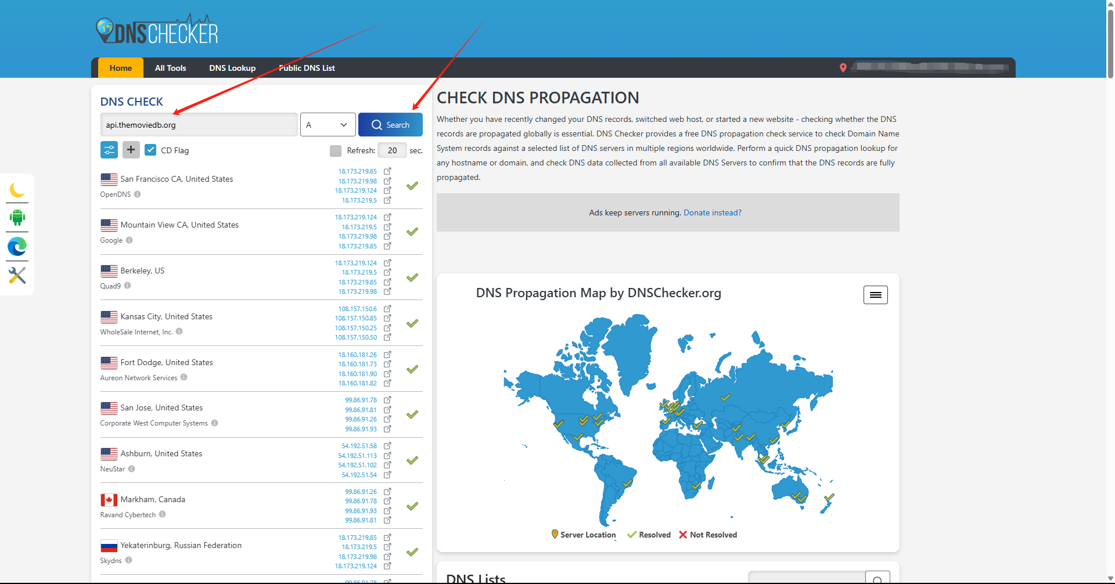Click the Edge browser extension icon
The image size is (1115, 584).
(17, 247)
